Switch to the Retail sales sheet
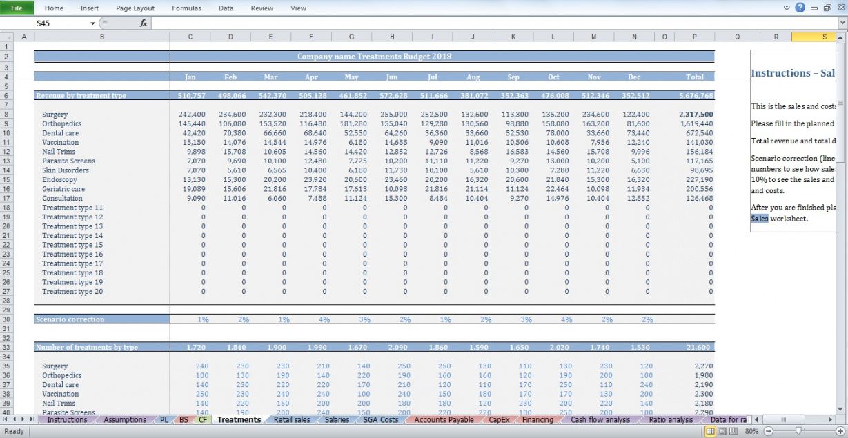The height and width of the screenshot is (438, 848). (291, 419)
